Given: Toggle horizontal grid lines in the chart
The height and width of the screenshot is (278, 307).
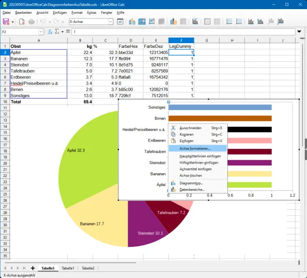Looking at the screenshot, I should (229, 22).
